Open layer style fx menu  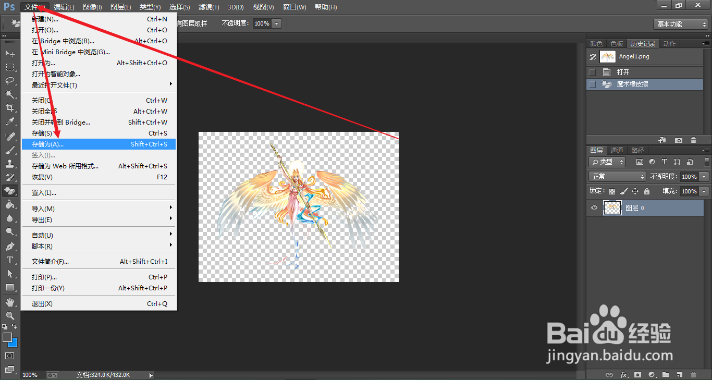[623, 374]
